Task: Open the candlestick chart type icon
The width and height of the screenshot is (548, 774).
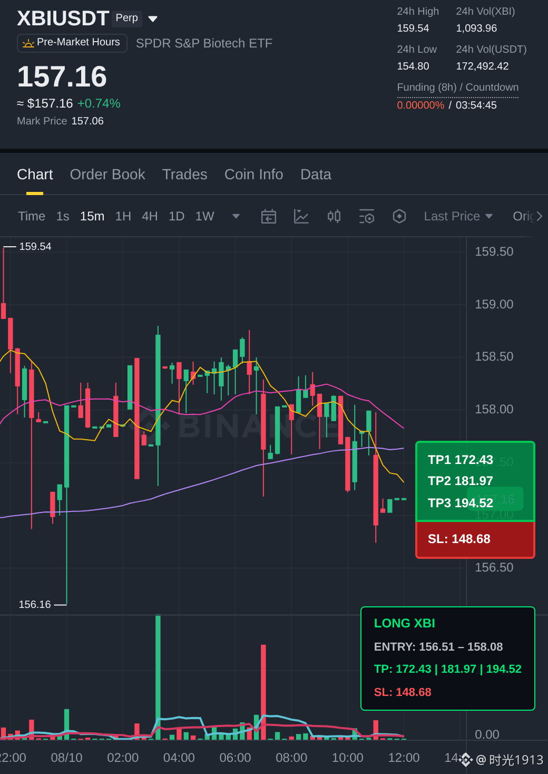Action: click(x=334, y=216)
